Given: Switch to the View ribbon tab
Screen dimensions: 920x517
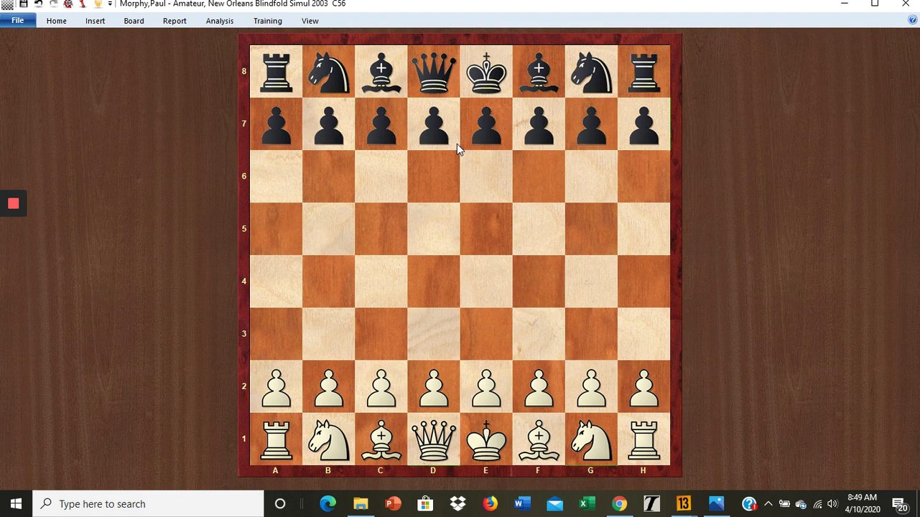Looking at the screenshot, I should [x=310, y=21].
